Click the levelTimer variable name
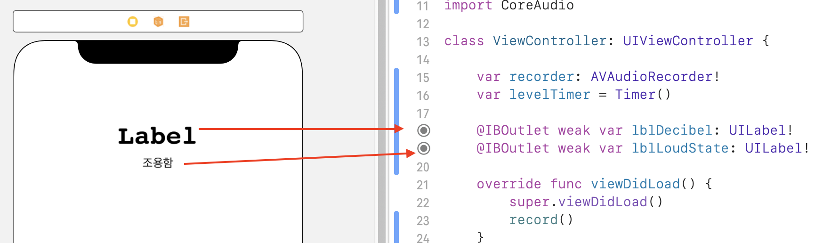 tap(549, 95)
